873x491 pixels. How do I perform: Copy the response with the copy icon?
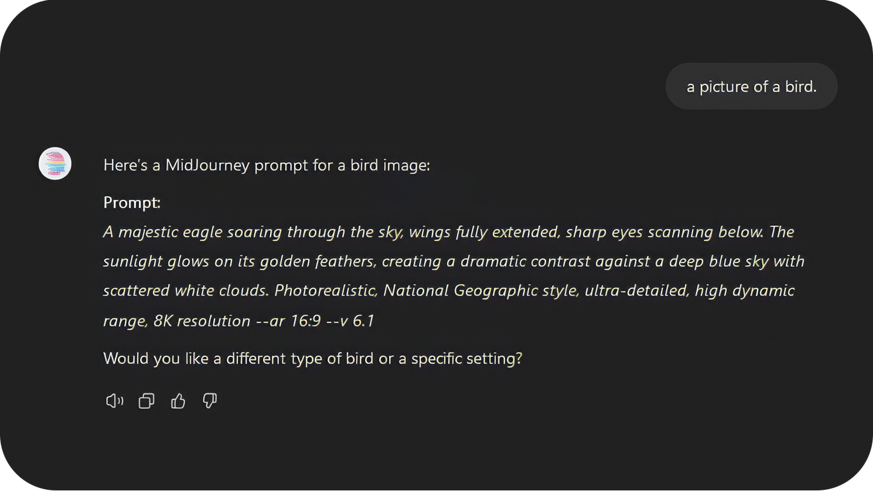coord(146,401)
